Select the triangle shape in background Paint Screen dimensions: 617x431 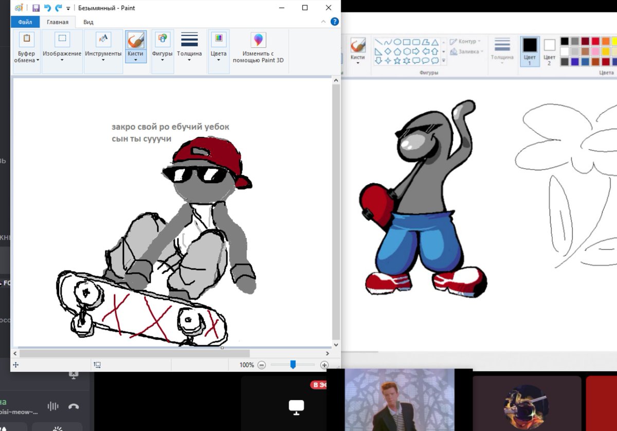click(x=434, y=42)
